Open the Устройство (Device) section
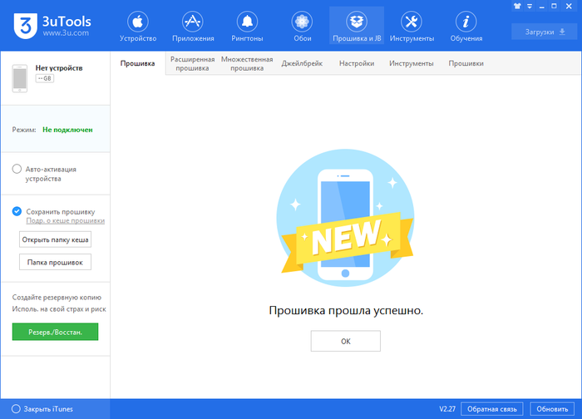The image size is (582, 419). tap(138, 27)
